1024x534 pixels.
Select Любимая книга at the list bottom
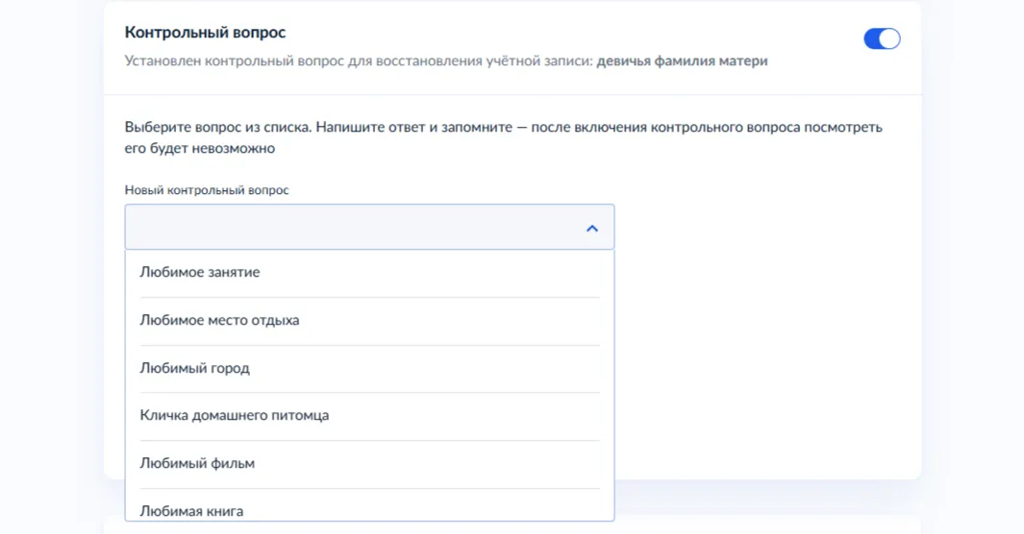click(191, 510)
